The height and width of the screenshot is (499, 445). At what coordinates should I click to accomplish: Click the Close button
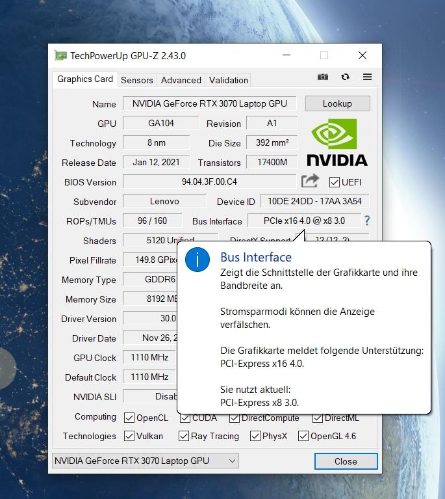346,461
